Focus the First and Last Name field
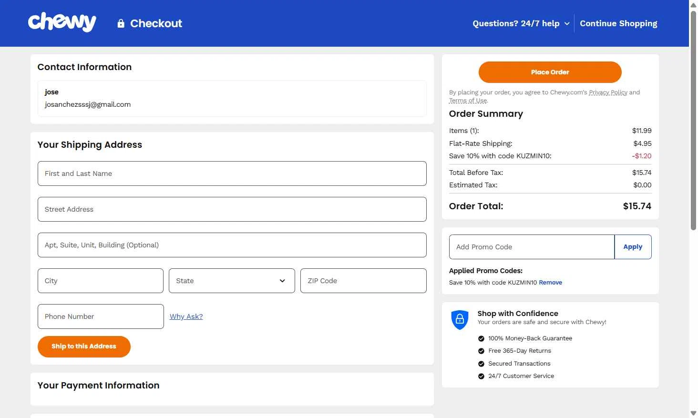The width and height of the screenshot is (698, 418). (x=232, y=173)
